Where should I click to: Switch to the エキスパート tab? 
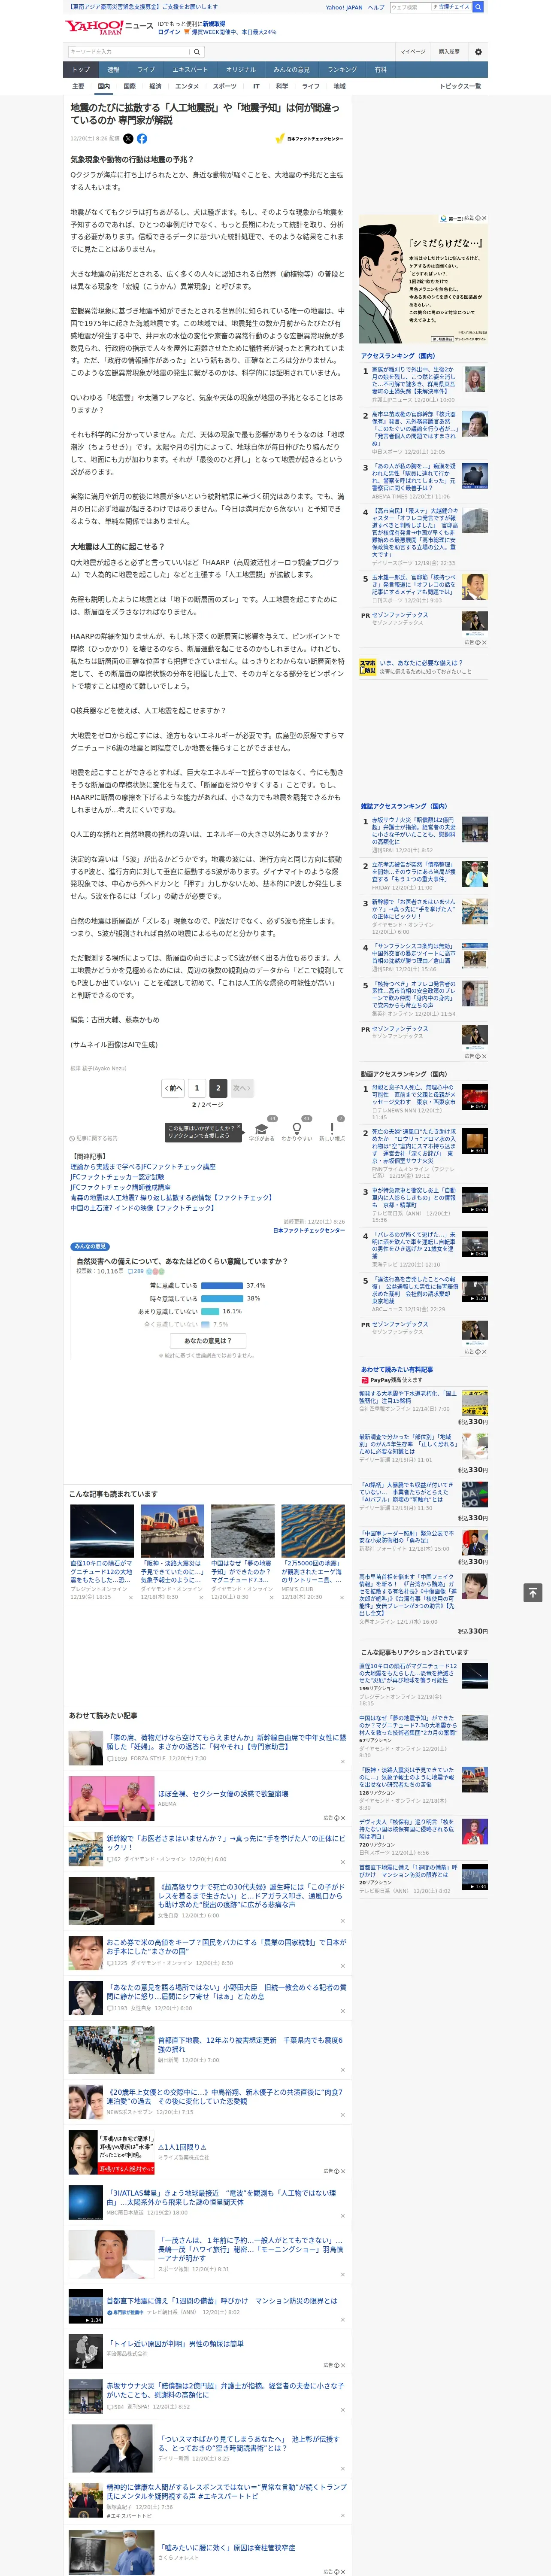tap(190, 70)
